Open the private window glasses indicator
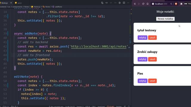Viewport: 191px width, 107px height. coord(186,4)
